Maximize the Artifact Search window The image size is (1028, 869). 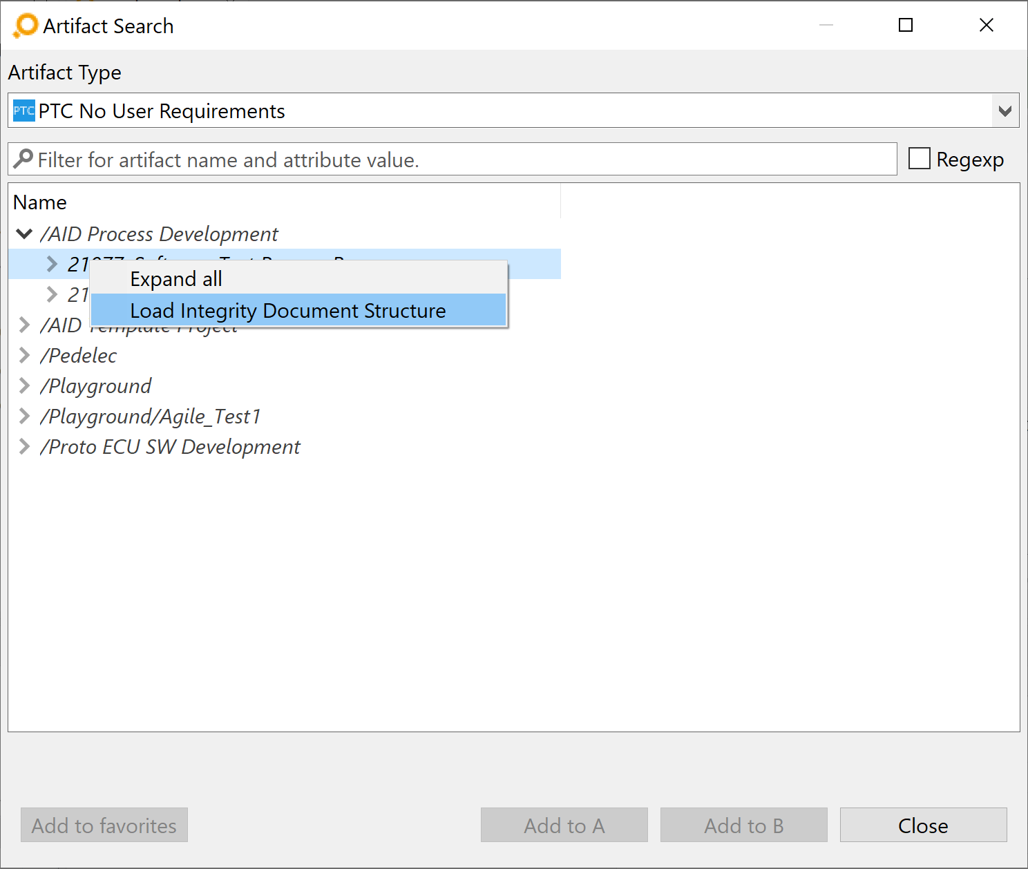tap(906, 26)
